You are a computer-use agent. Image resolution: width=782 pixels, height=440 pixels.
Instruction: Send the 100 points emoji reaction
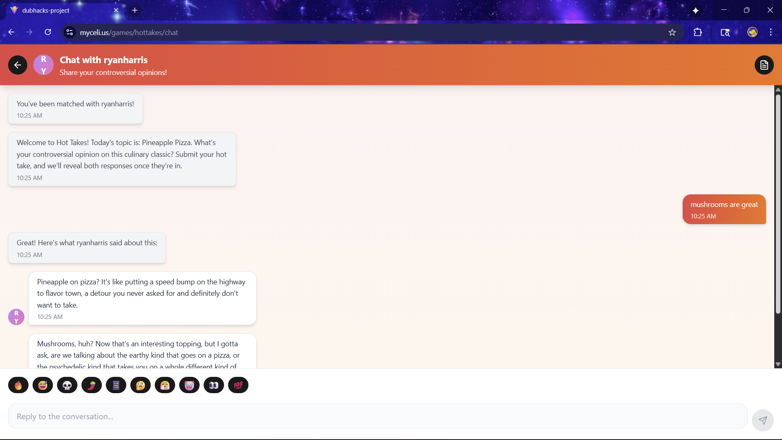point(238,385)
